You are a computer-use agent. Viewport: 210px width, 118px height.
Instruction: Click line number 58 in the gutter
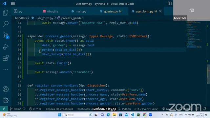click(19, 86)
